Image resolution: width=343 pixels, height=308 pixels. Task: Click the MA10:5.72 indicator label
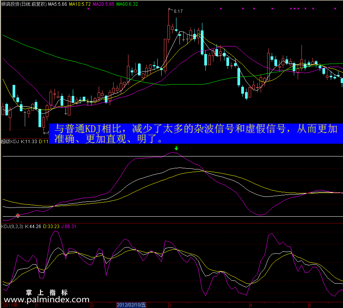(80, 4)
